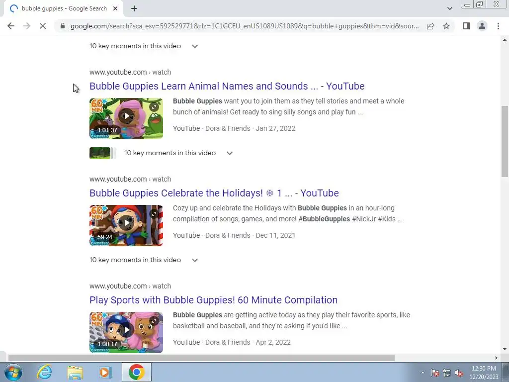
Task: Play the 1:01:37 Animal Names video thumbnail
Action: [x=126, y=118]
